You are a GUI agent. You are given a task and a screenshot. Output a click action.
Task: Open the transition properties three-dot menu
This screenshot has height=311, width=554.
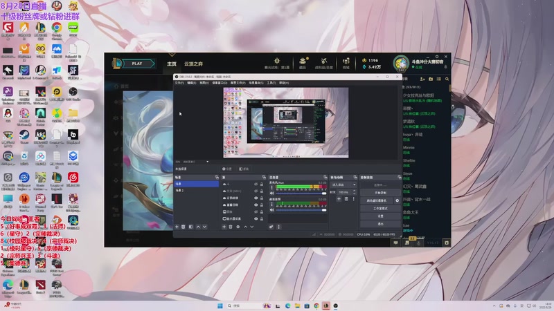[x=353, y=199]
